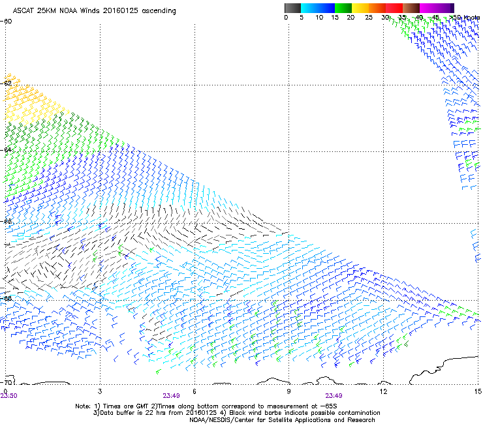Click the '23:49' time label between longitudes 3 and 6

(x=171, y=396)
